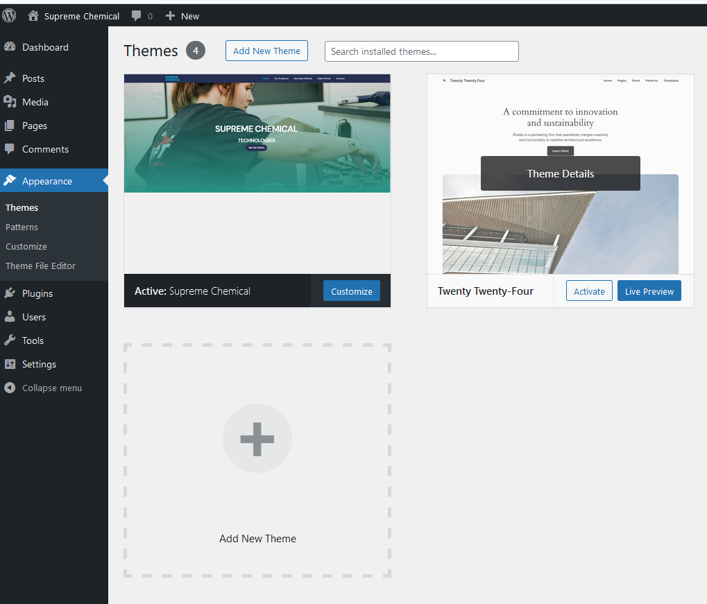
Task: Click the WordPress logo icon
Action: (x=10, y=15)
